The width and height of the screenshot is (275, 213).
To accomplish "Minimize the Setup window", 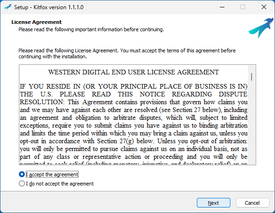I will click(x=222, y=7).
